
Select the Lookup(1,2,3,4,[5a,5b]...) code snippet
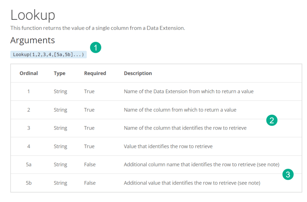pyautogui.click(x=48, y=55)
